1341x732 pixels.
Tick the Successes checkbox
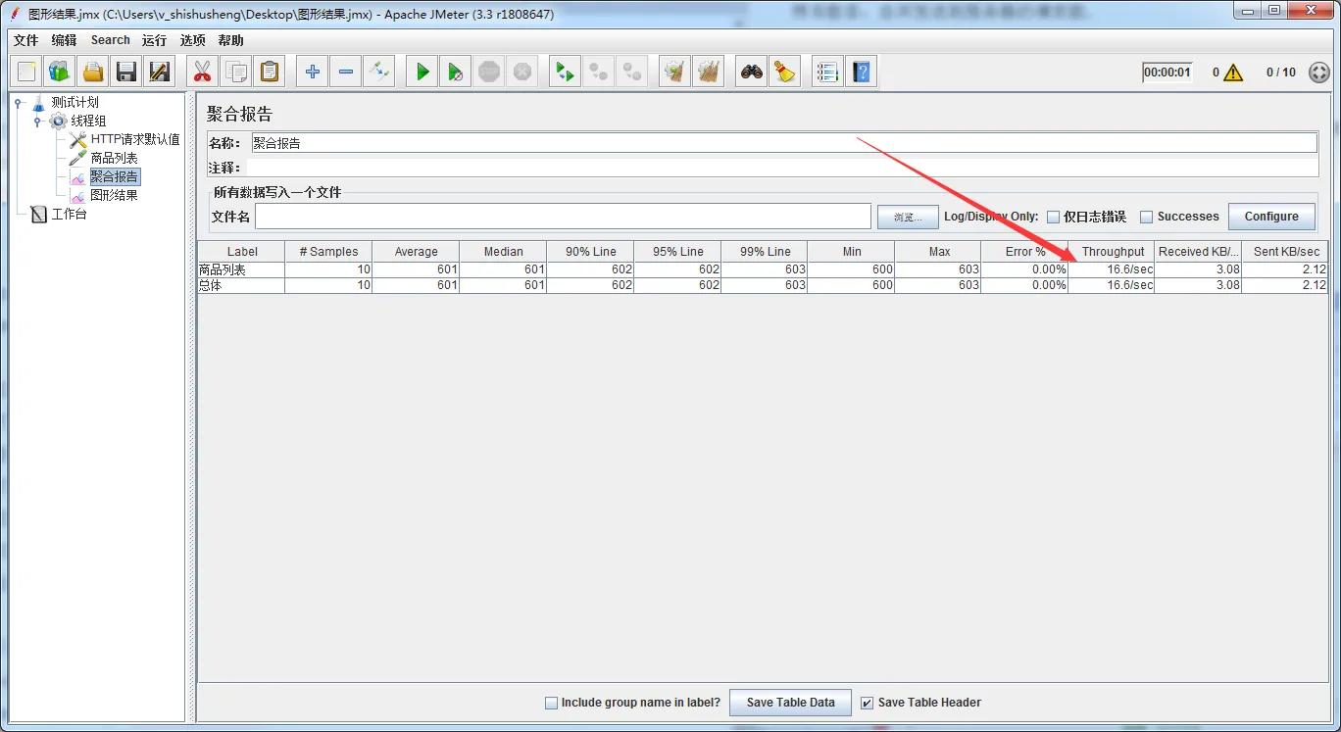[1146, 217]
